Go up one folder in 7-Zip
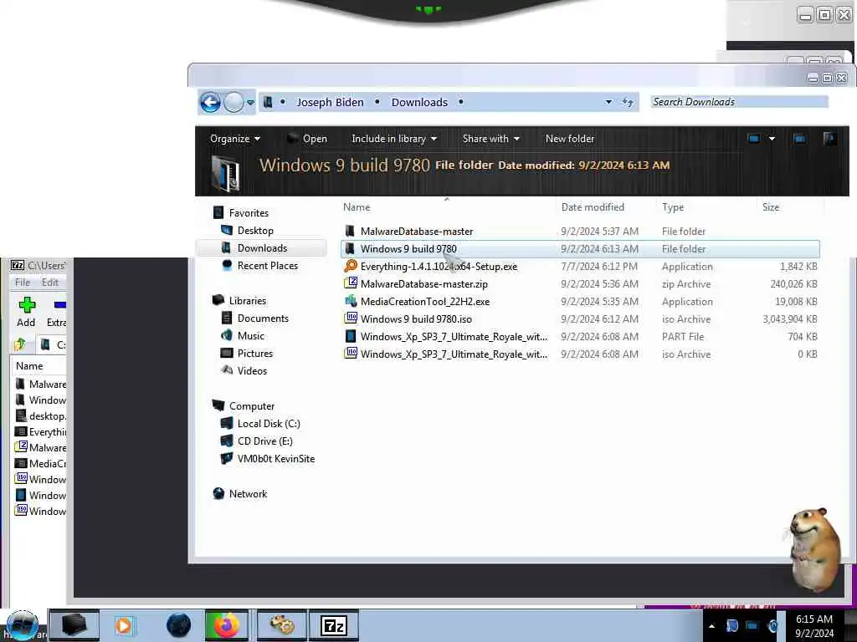This screenshot has height=642, width=857. point(20,344)
